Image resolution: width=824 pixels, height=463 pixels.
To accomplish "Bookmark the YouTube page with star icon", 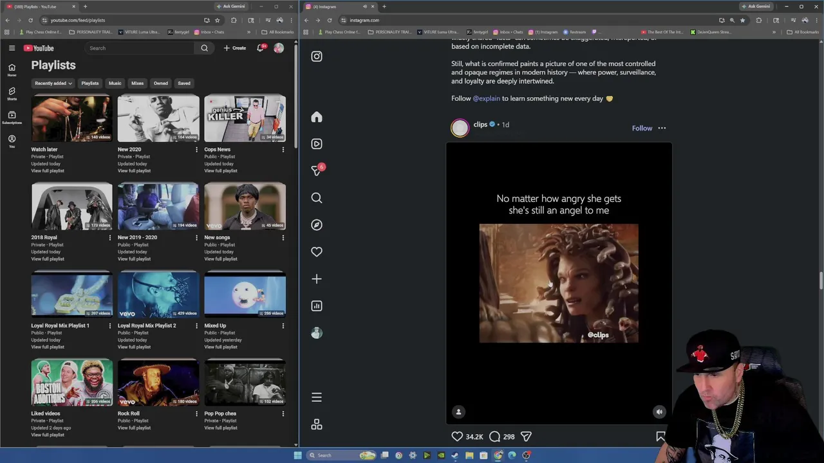I will pos(218,20).
